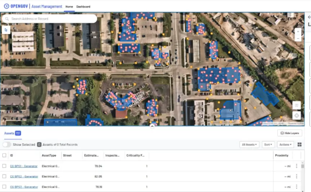Open the basemap switcher icon
This screenshot has width=311, height=192.
(x=297, y=105)
